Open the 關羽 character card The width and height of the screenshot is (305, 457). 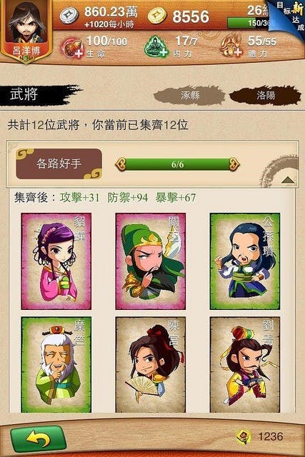[151, 261]
